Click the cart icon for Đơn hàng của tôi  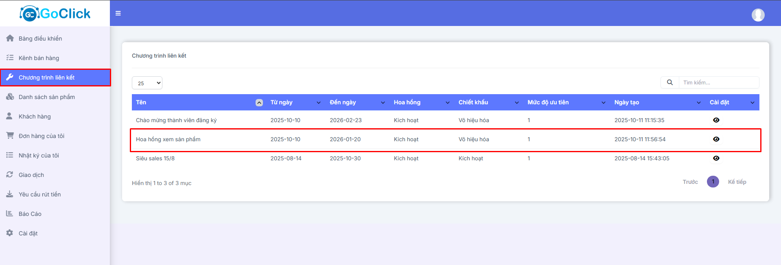(10, 136)
